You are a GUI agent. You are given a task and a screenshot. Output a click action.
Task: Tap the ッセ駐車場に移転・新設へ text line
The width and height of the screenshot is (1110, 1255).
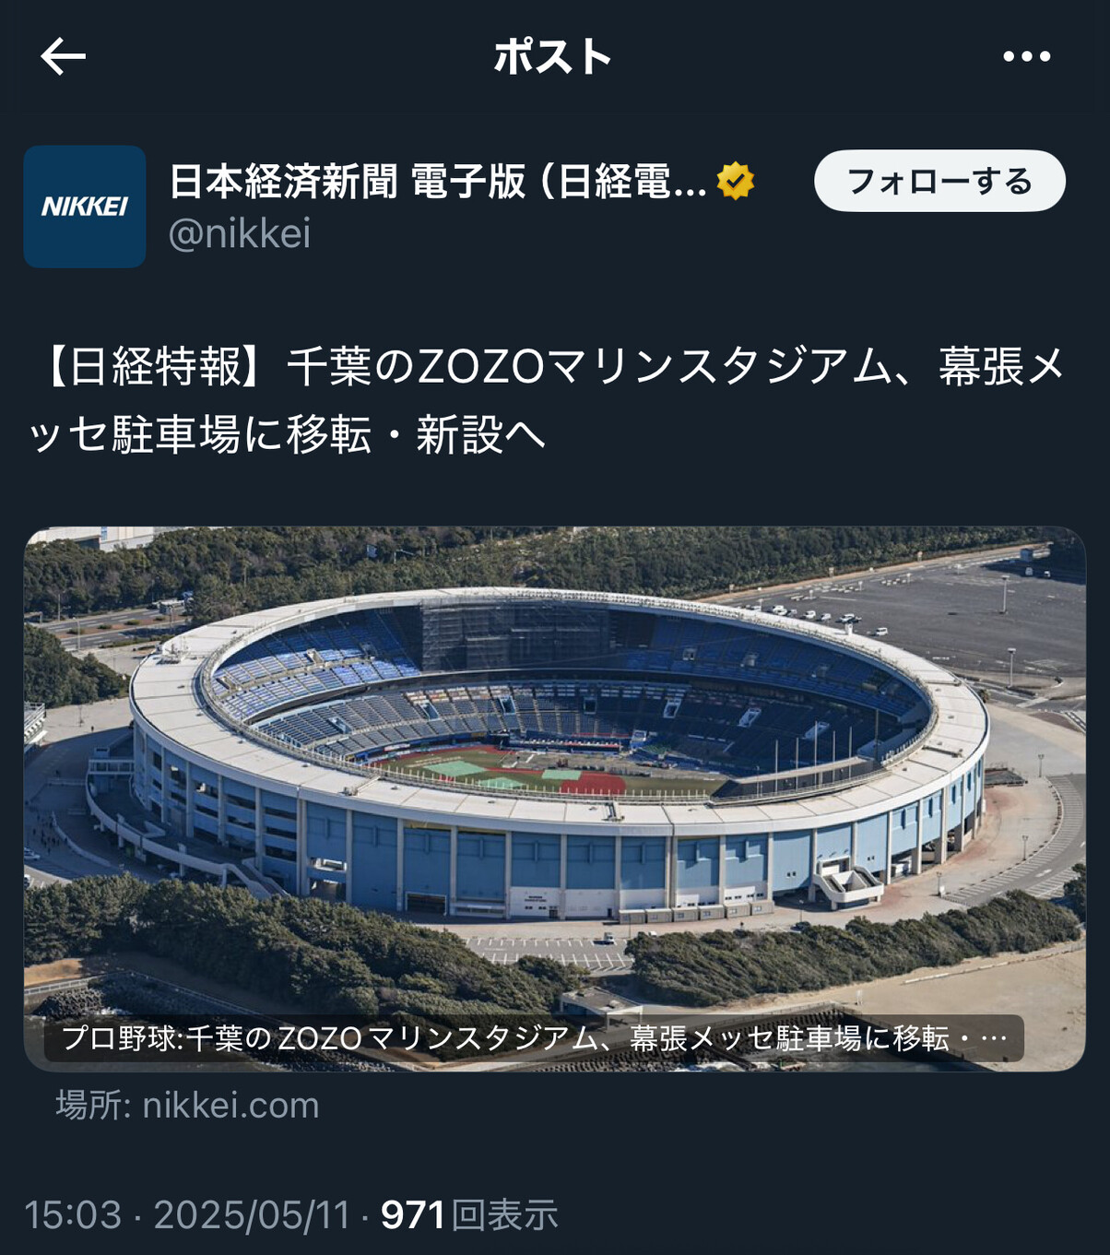click(287, 434)
